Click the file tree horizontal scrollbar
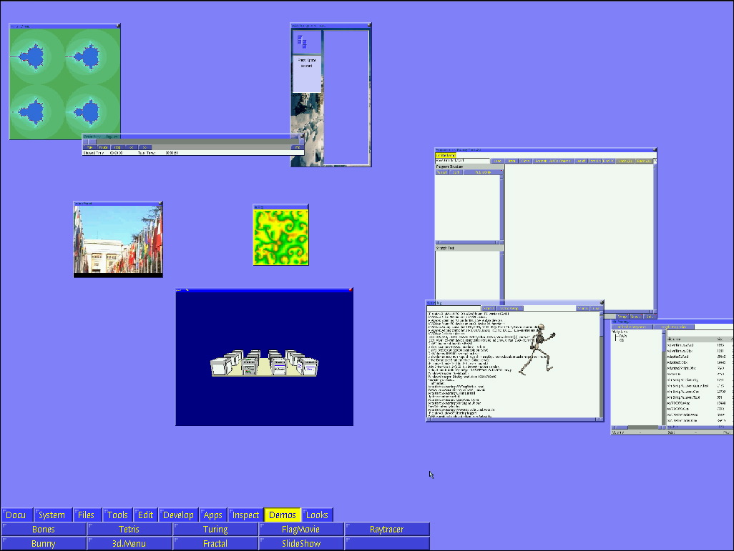 click(x=637, y=427)
